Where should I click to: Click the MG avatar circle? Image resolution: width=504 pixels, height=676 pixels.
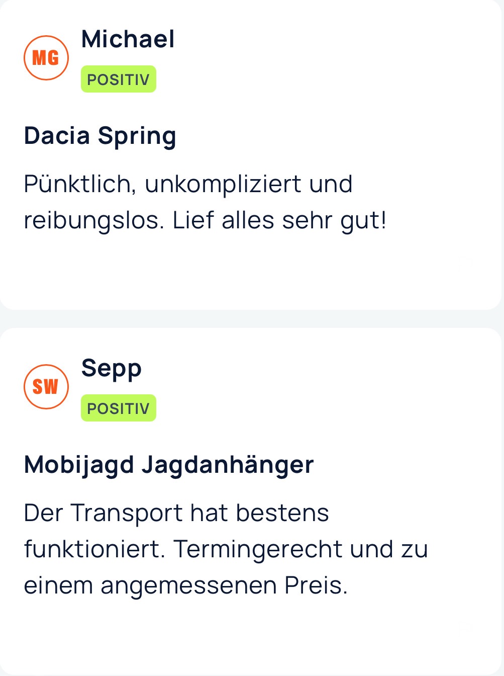click(46, 58)
